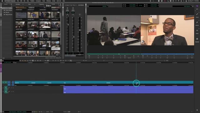Image resolution: width=200 pixels, height=113 pixels.
Task: Mute audio track A2
Action: [x=13, y=91]
